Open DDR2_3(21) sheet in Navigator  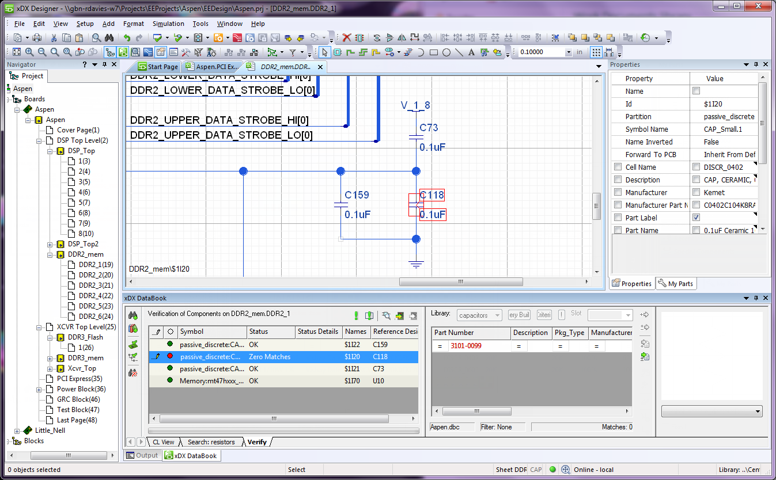pos(96,285)
